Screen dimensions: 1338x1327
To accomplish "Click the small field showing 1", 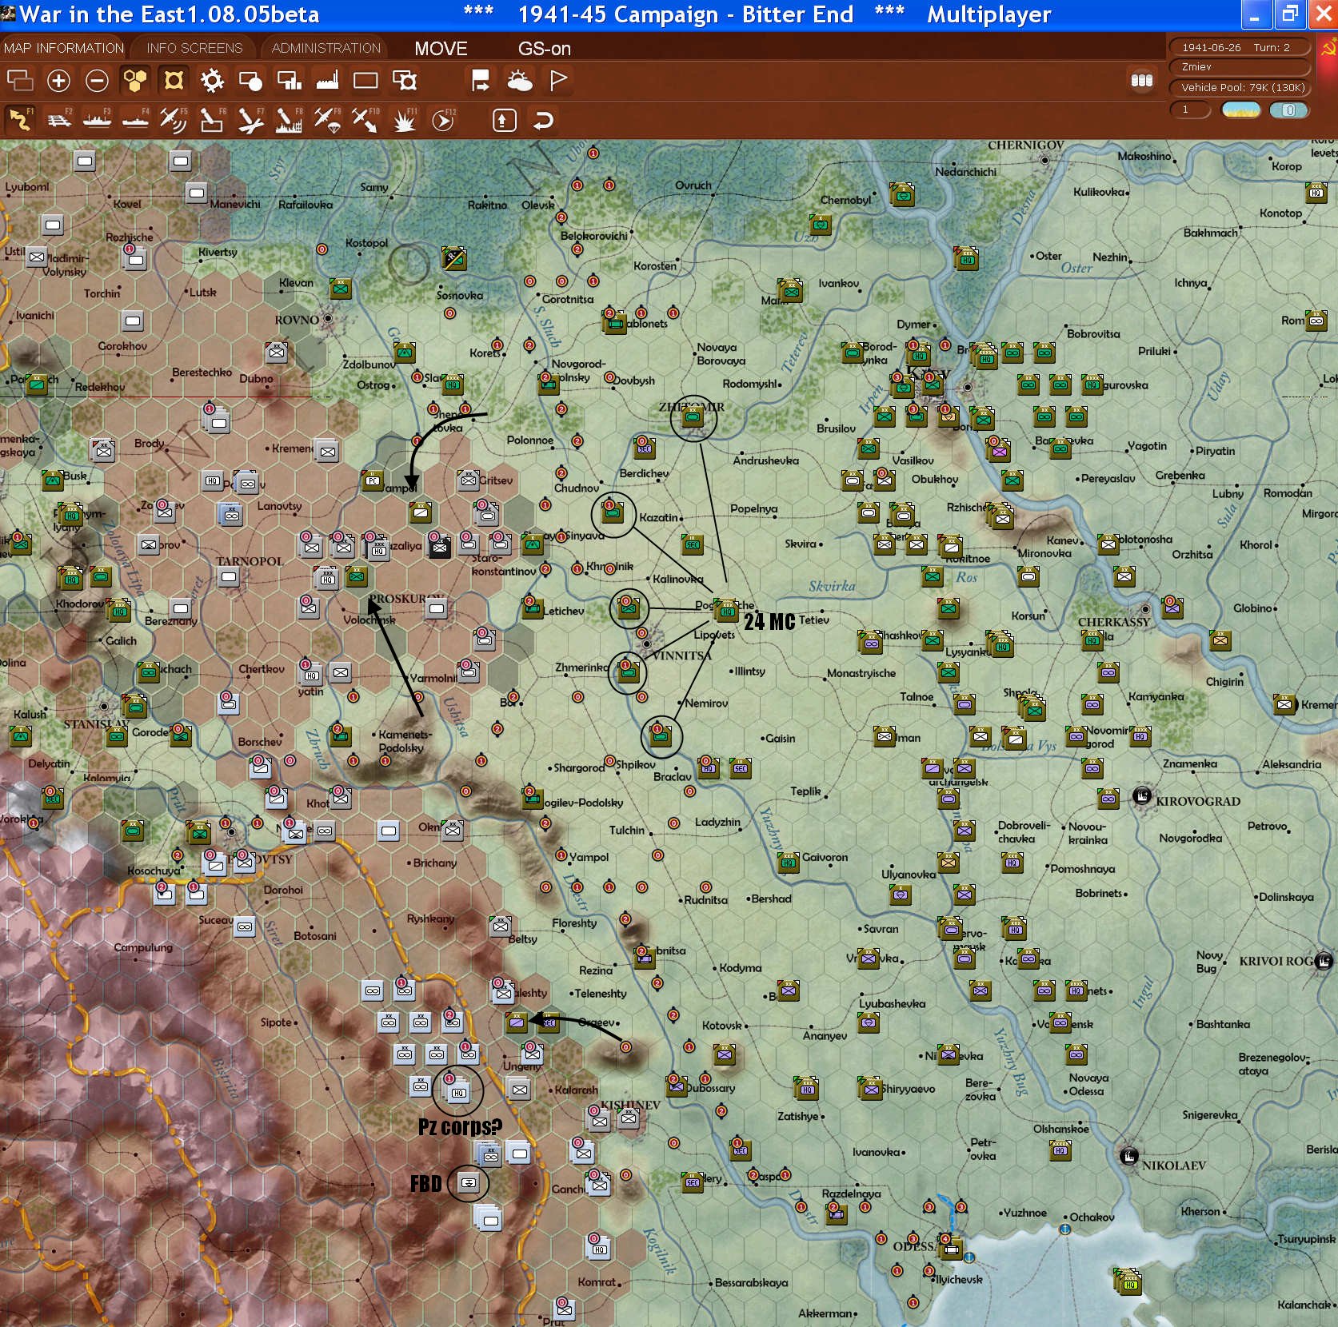I will click(x=1190, y=110).
